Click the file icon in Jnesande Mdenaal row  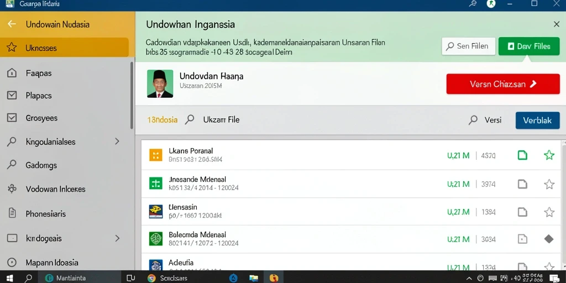pyautogui.click(x=522, y=184)
